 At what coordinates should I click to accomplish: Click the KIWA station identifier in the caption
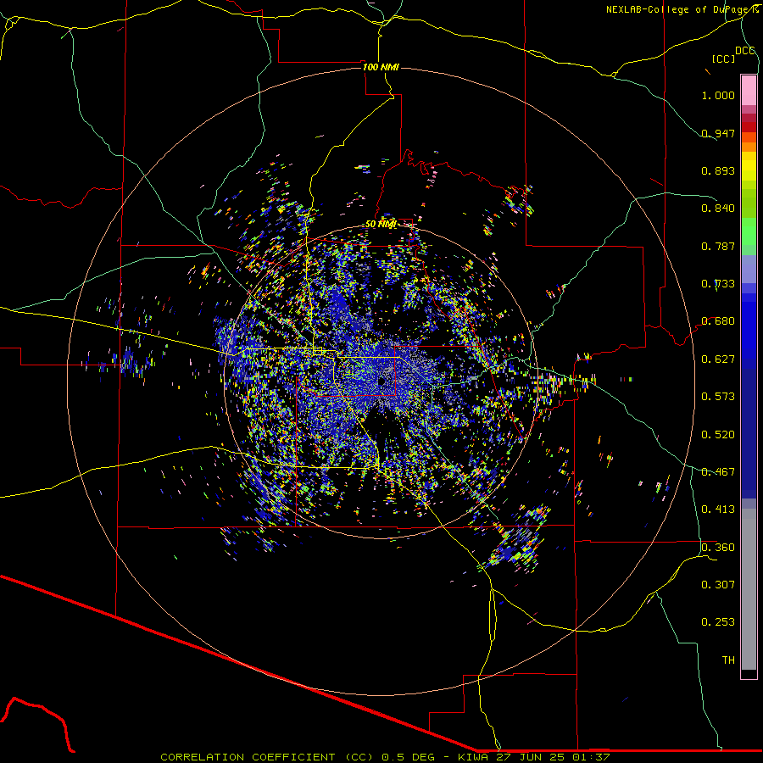(474, 757)
